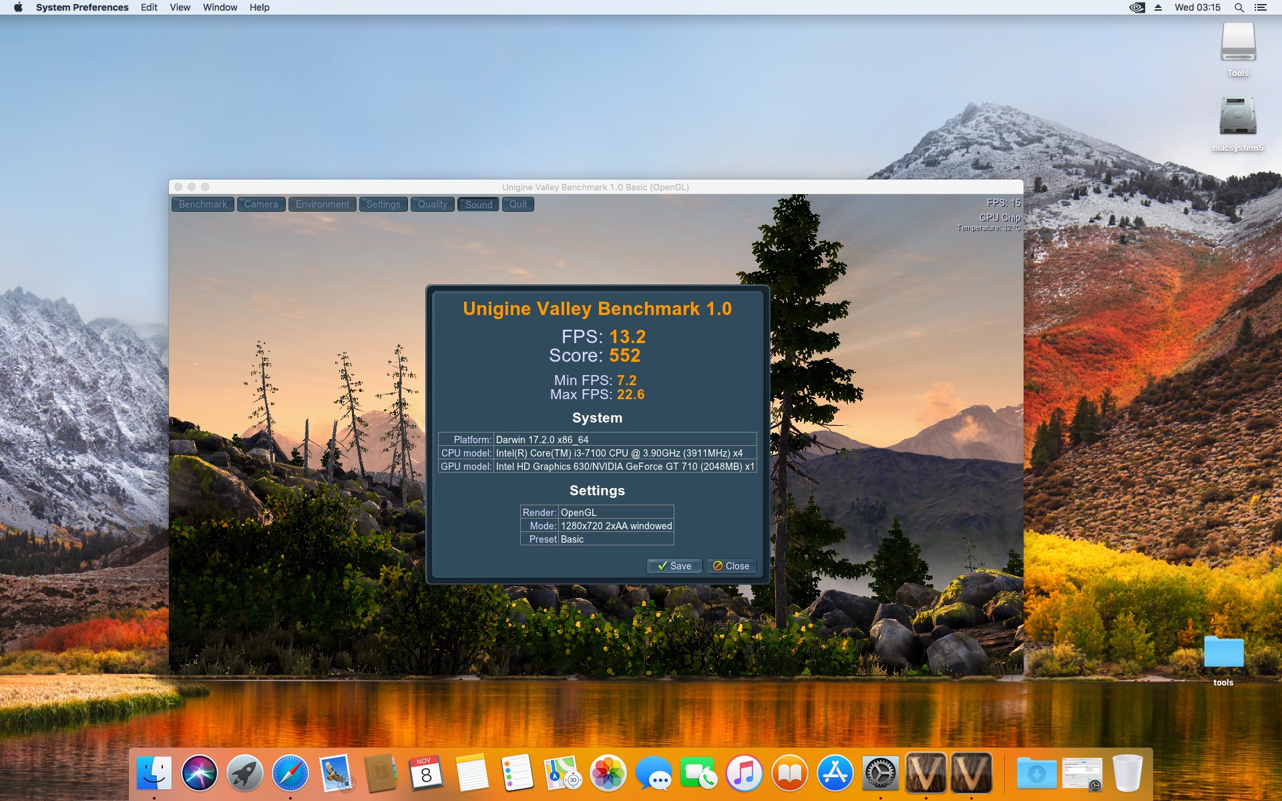
Task: Launch Siri from the dock
Action: pyautogui.click(x=200, y=774)
